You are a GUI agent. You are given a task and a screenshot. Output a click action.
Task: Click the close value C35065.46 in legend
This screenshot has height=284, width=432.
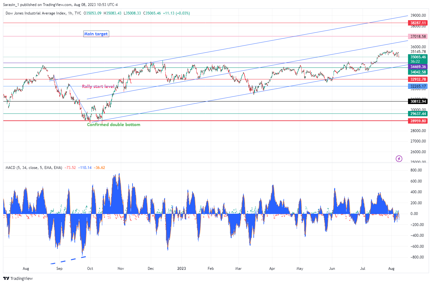click(152, 13)
